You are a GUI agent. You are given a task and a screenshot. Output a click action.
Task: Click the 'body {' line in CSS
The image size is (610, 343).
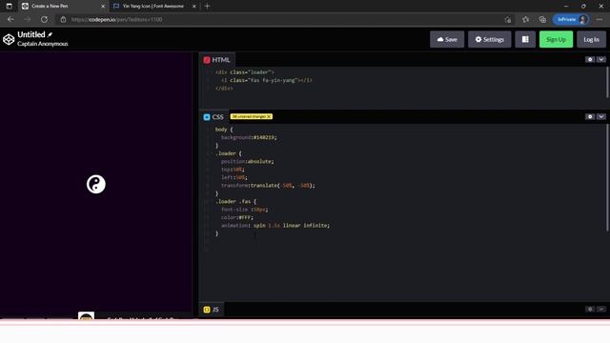point(224,130)
